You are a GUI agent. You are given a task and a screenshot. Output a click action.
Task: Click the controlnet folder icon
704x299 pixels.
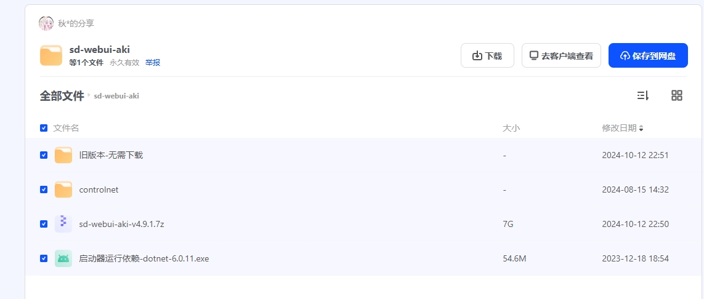pyautogui.click(x=63, y=189)
